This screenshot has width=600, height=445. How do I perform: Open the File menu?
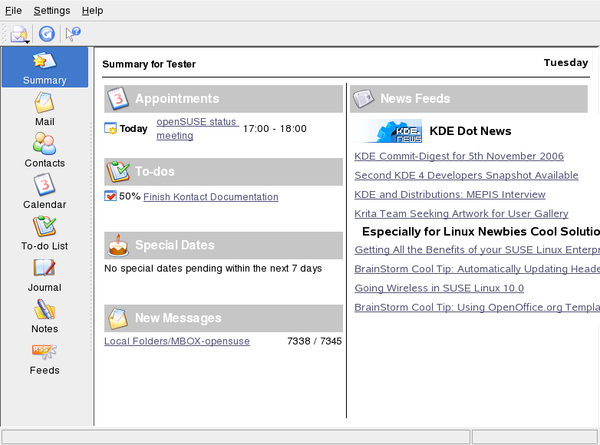click(x=13, y=10)
